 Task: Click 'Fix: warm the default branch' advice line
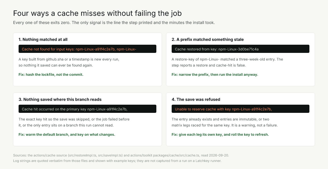pyautogui.click(x=67, y=134)
